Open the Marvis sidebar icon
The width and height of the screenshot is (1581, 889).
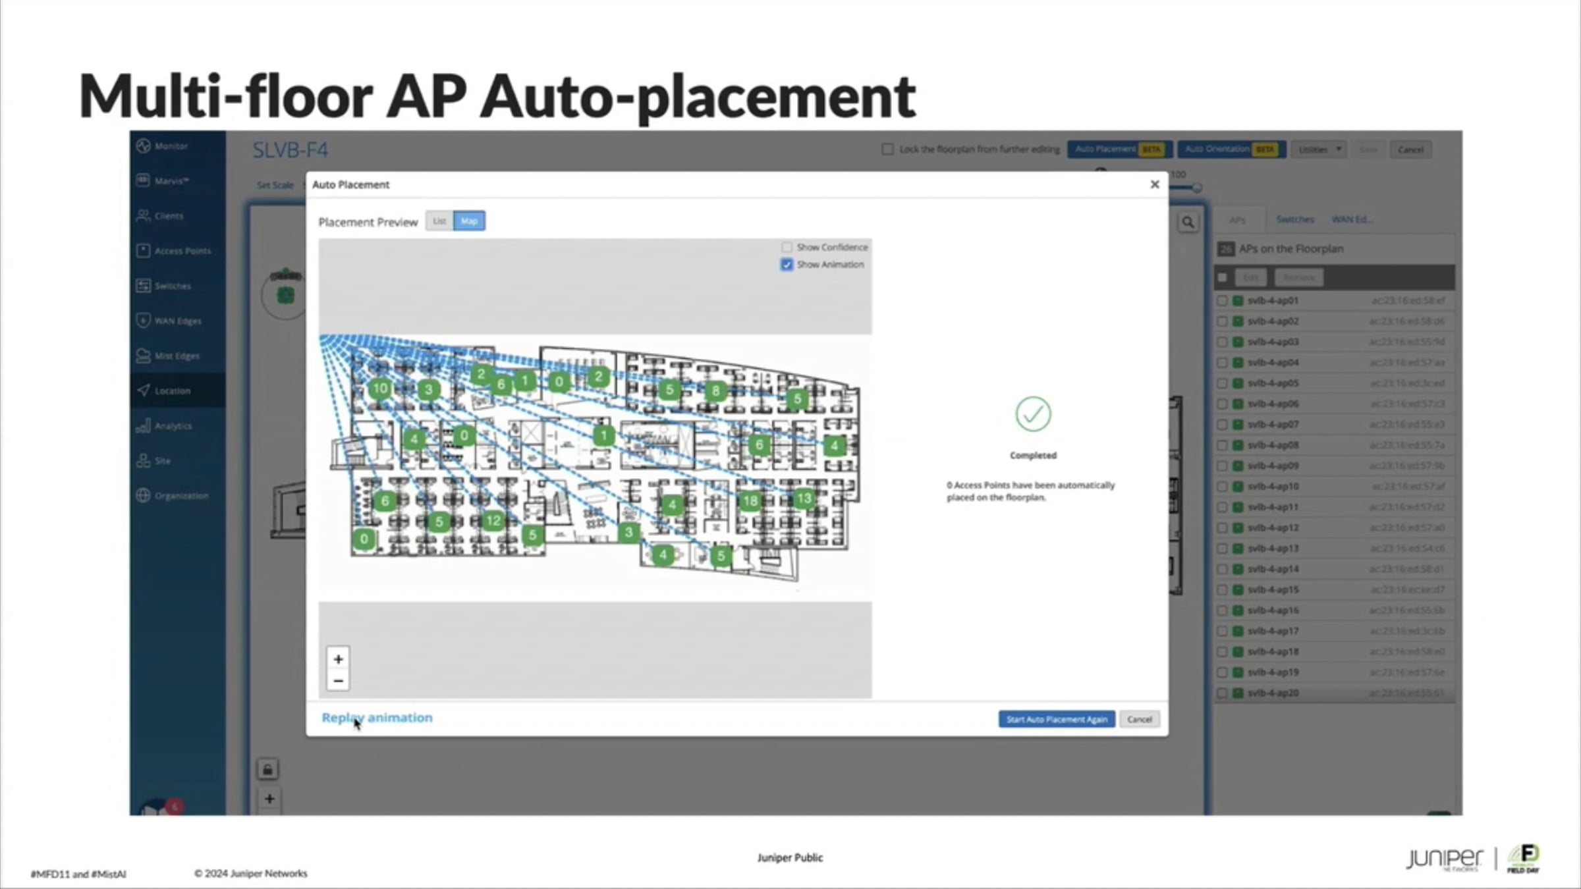pos(144,180)
